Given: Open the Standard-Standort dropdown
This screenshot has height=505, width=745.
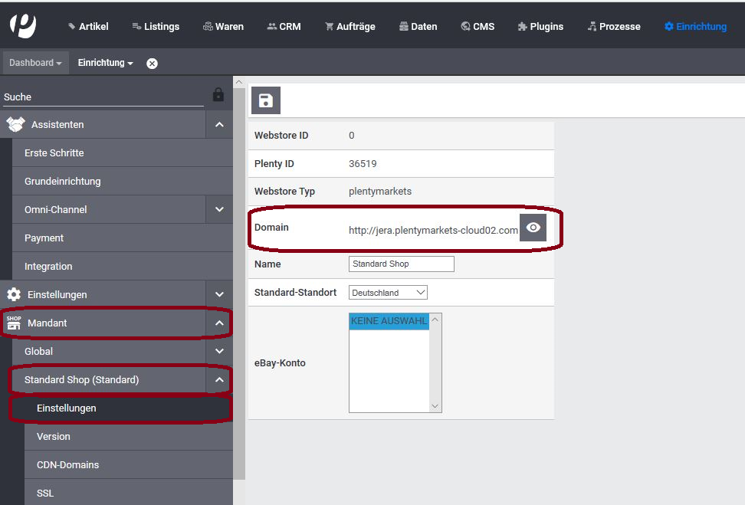Looking at the screenshot, I should pyautogui.click(x=388, y=293).
